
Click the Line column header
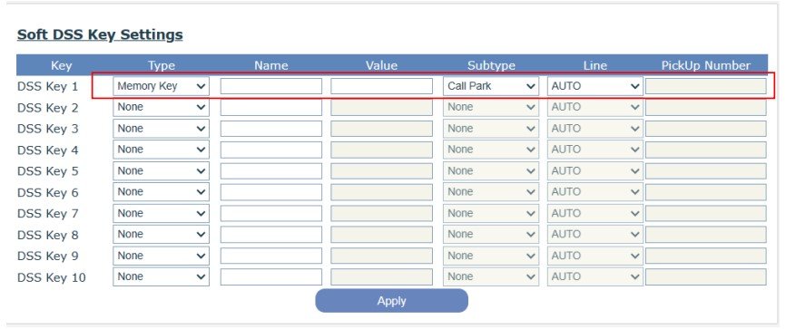595,65
